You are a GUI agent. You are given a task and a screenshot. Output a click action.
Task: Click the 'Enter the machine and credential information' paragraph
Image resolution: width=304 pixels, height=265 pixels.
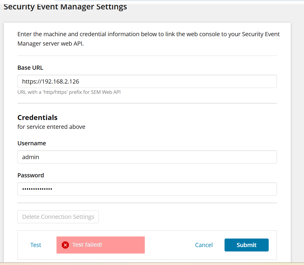149,39
